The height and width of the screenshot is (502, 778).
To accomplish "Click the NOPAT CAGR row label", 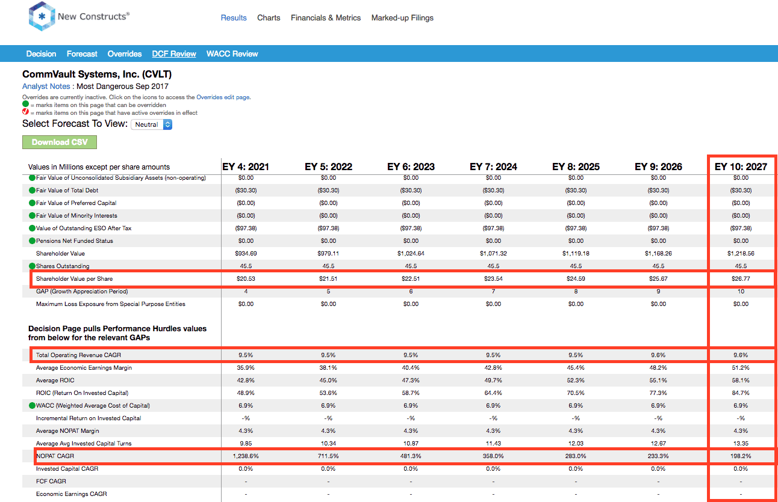I will 55,456.
